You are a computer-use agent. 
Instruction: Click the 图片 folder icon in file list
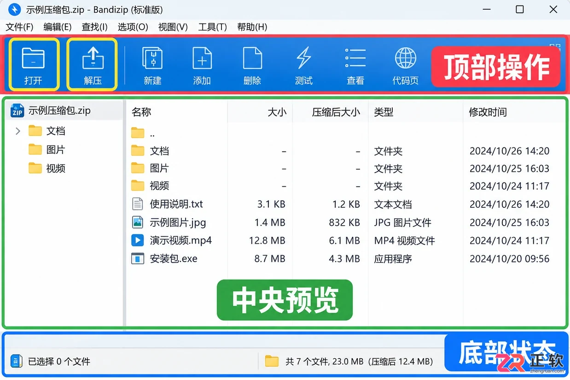[138, 168]
